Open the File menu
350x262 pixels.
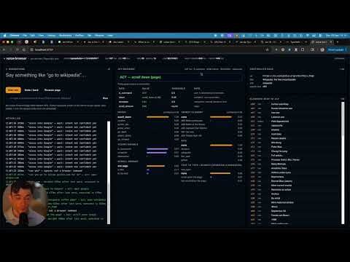point(25,36)
